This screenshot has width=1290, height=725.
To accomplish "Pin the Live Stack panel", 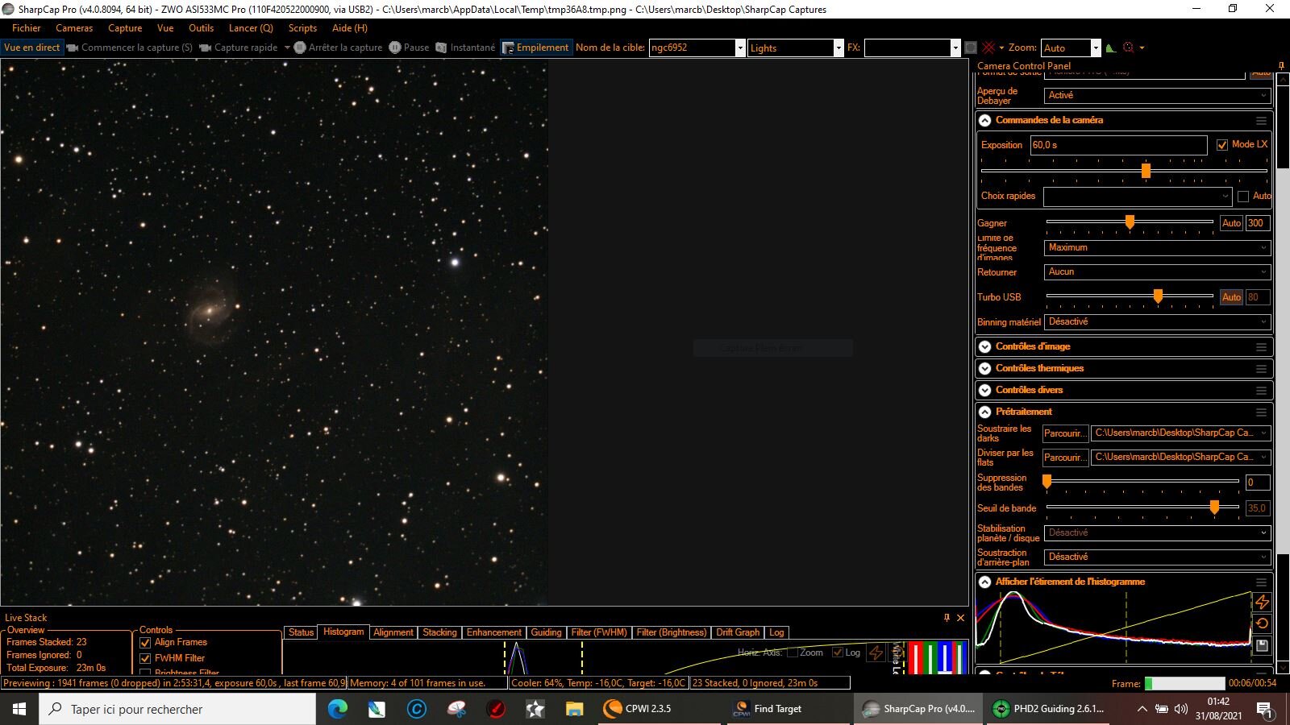I will pyautogui.click(x=947, y=618).
